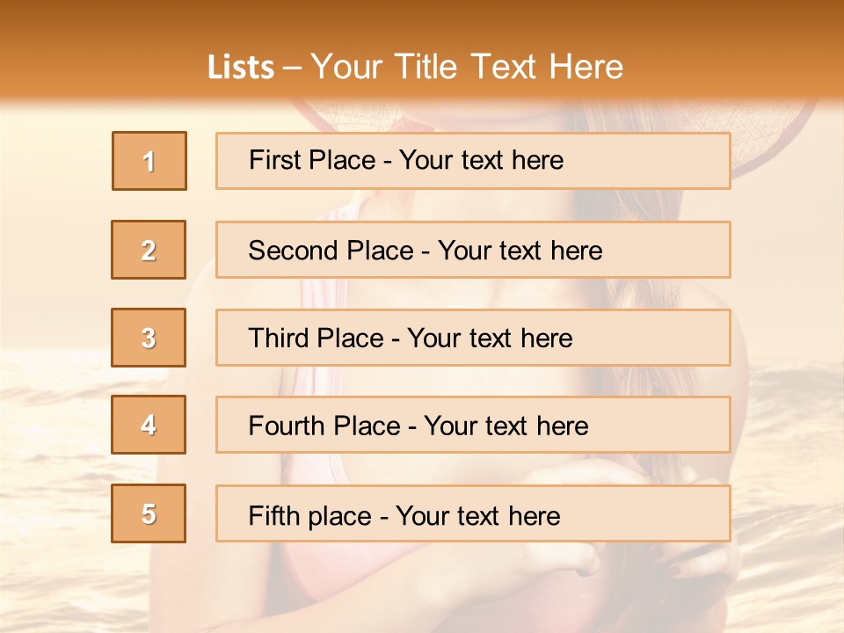
Task: Click the word 'First' in list
Action: coord(275,161)
